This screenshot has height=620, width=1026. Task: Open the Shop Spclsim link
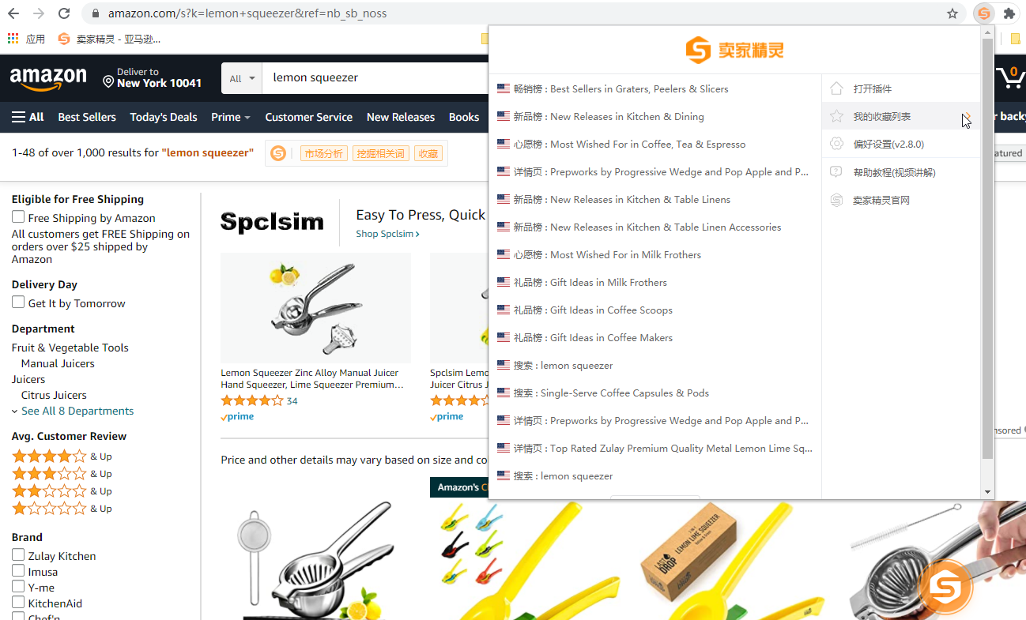(387, 234)
